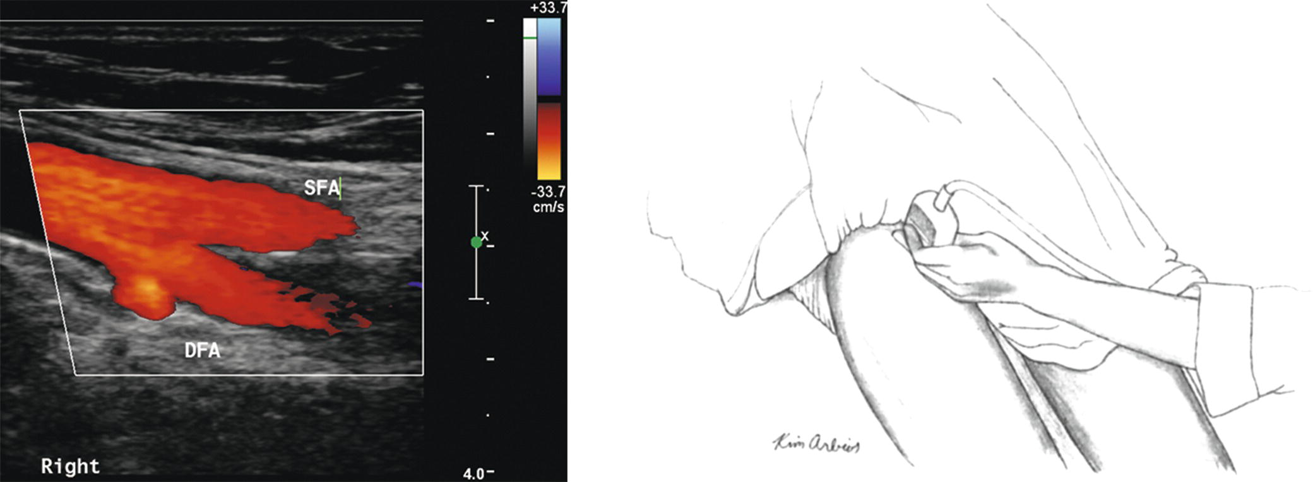1313x482 pixels.
Task: Click the DFA vessel label
Action: (202, 350)
